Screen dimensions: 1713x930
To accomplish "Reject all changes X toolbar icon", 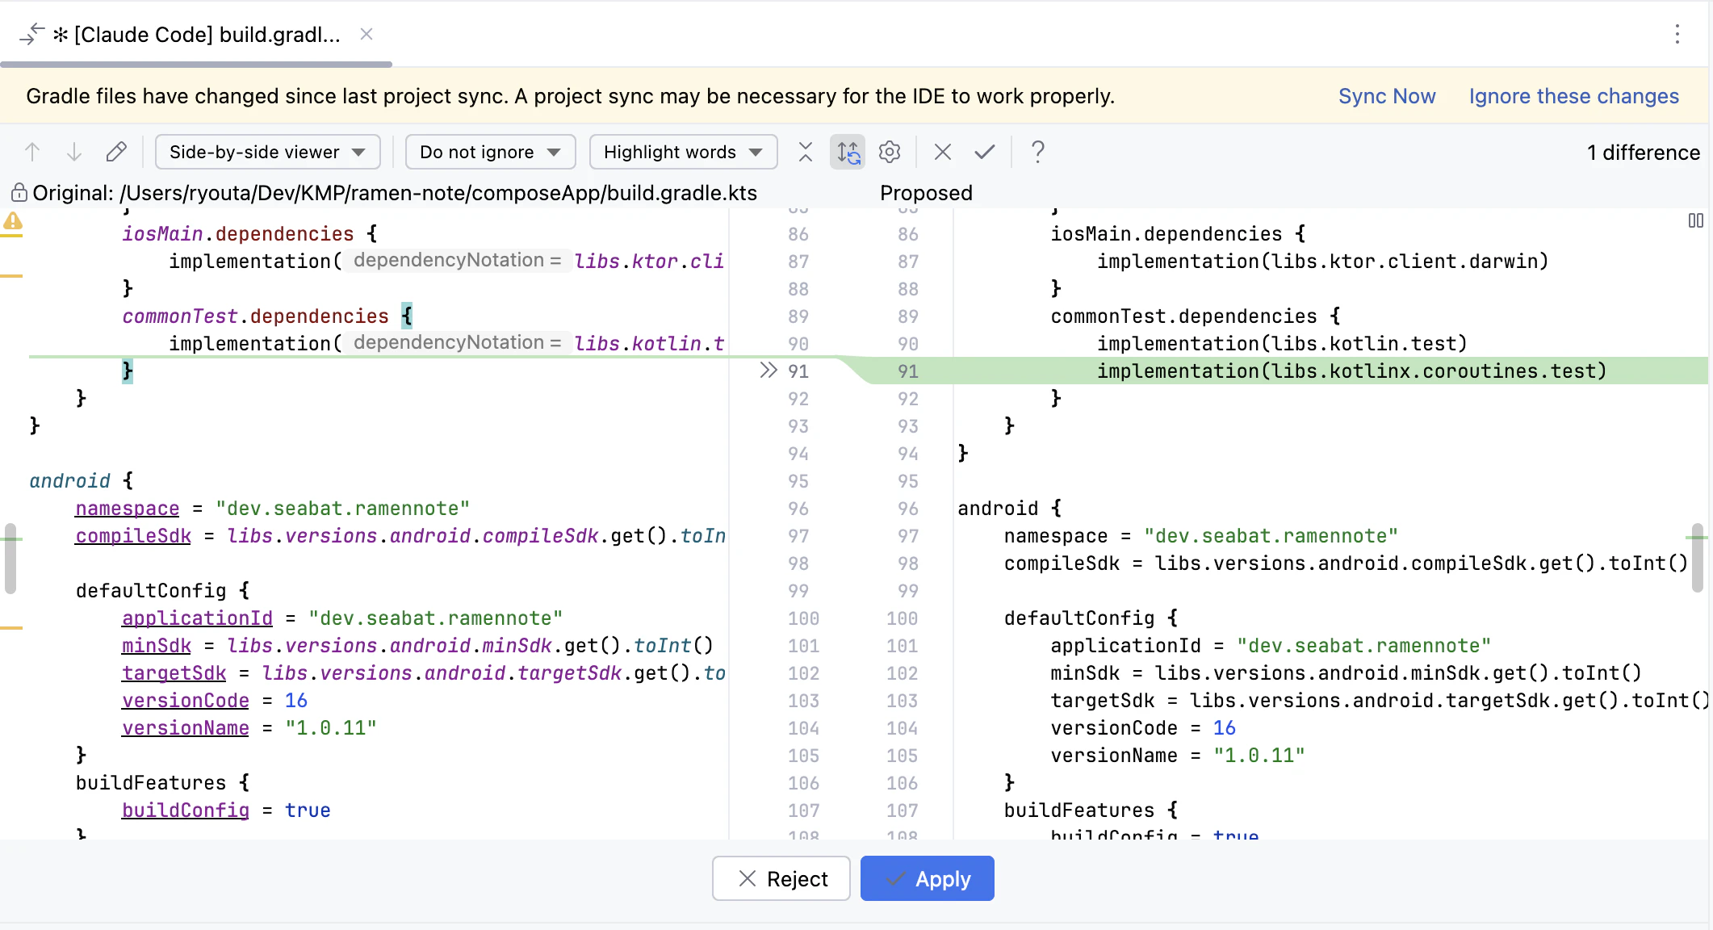I will (x=943, y=152).
